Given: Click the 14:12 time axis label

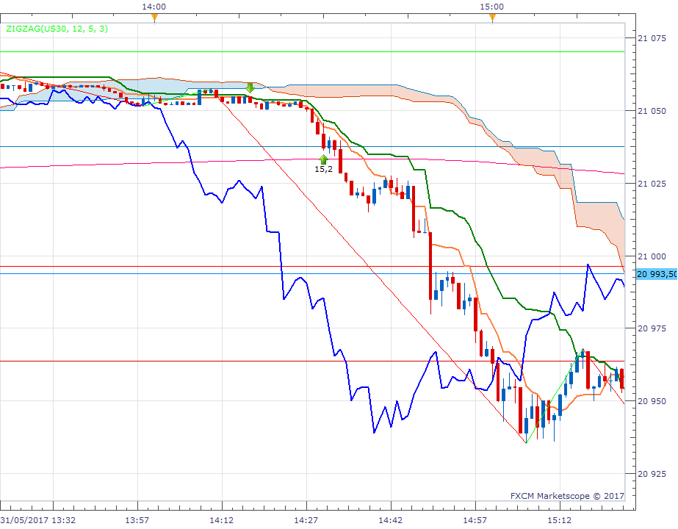Looking at the screenshot, I should click(221, 520).
